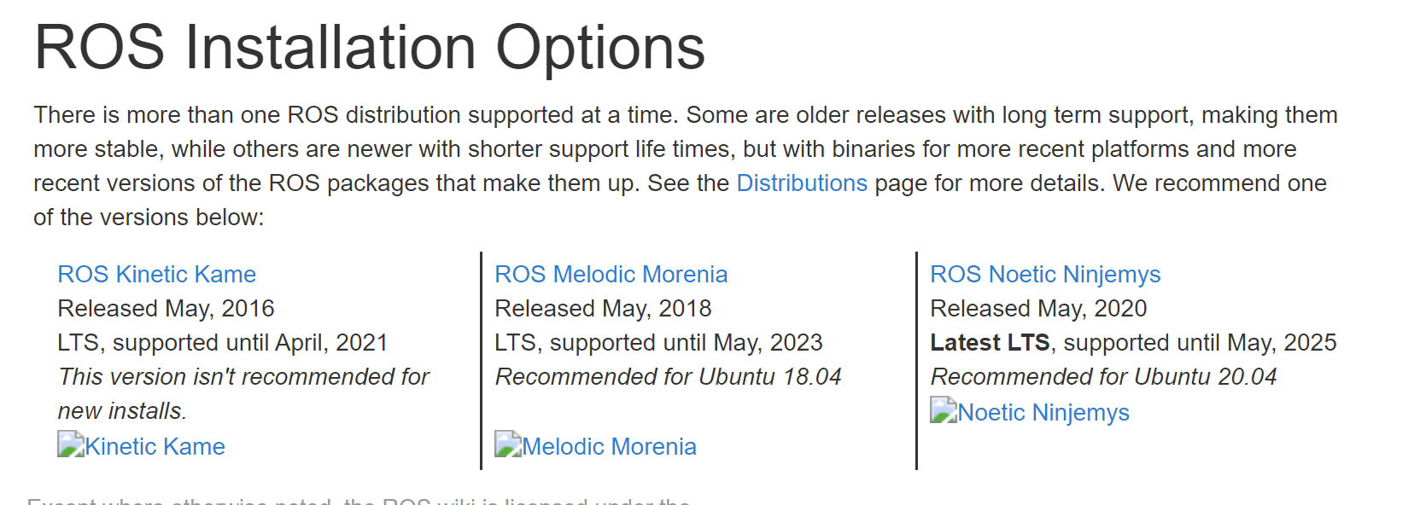1420x505 pixels.
Task: Open the ROS Kinetic Kame link
Action: pyautogui.click(x=156, y=274)
